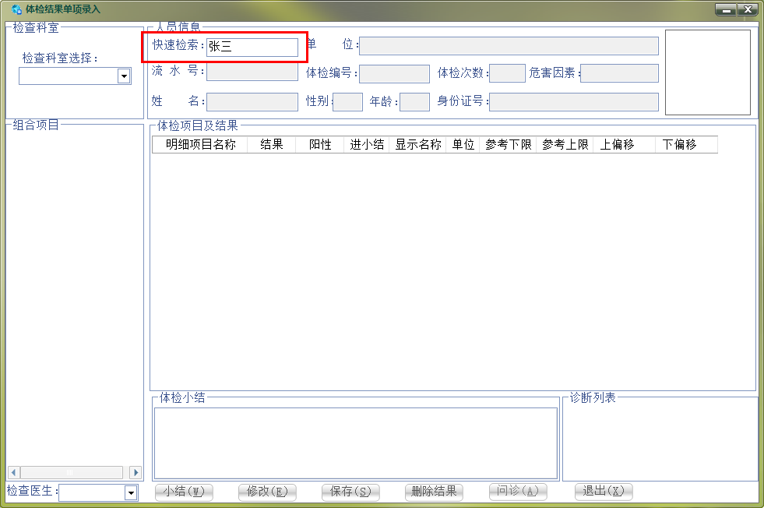Minimize the 体检结果单项录入 window
This screenshot has width=764, height=508.
pos(726,9)
